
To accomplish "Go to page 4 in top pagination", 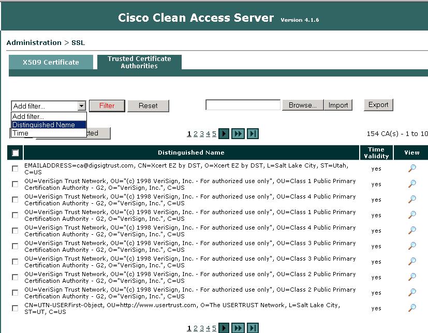I will [208, 134].
